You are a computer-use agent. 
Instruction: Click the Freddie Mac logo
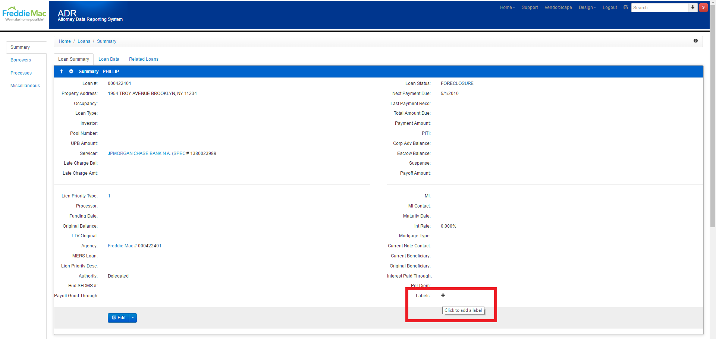24,14
